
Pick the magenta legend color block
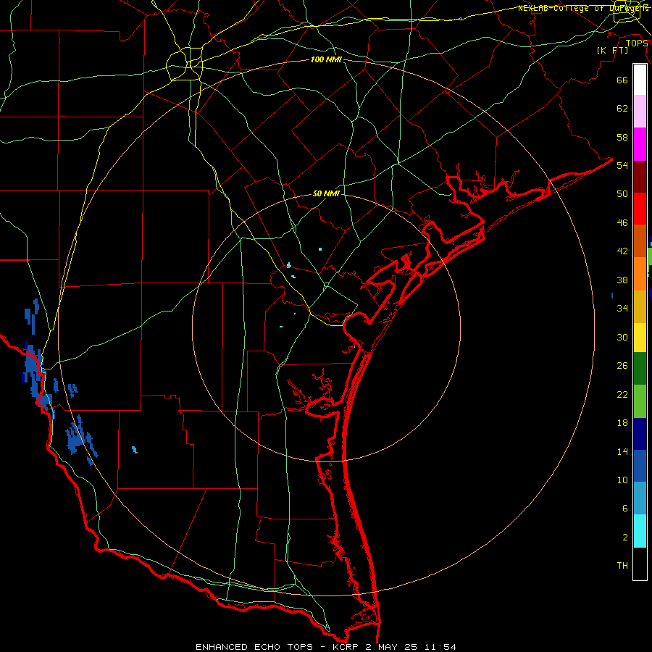pos(640,144)
